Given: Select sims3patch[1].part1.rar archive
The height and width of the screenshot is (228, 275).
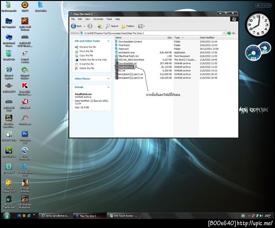Looking at the screenshot, I should coord(129,74).
